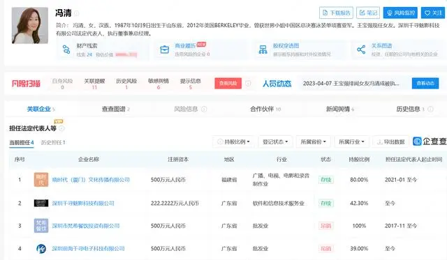The height and width of the screenshot is (260, 447).
Task: Switch to the 风险信息 tab
Action: [x=186, y=109]
